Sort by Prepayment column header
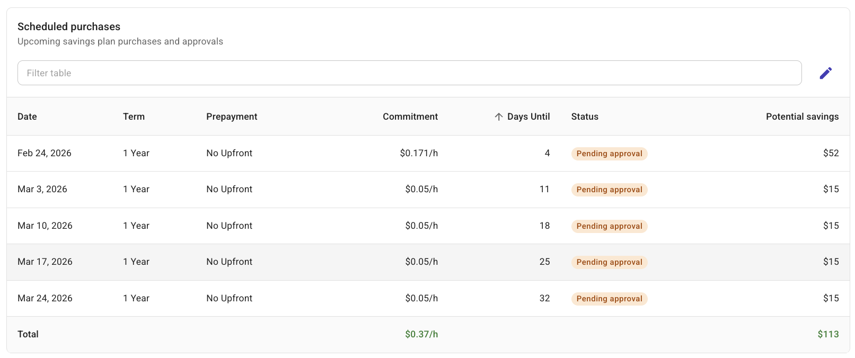855x358 pixels. (232, 117)
